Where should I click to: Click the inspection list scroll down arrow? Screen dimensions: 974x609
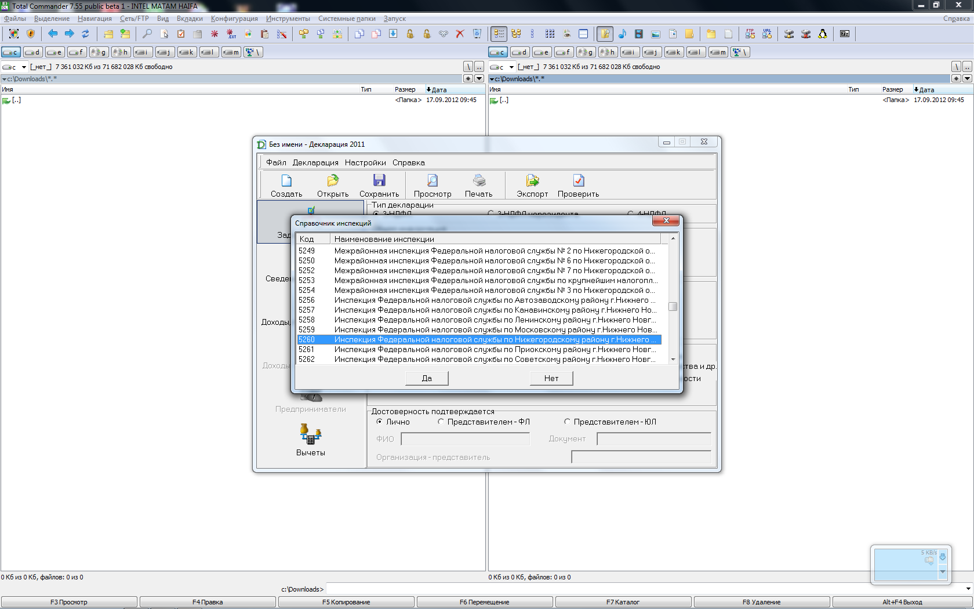click(x=673, y=359)
